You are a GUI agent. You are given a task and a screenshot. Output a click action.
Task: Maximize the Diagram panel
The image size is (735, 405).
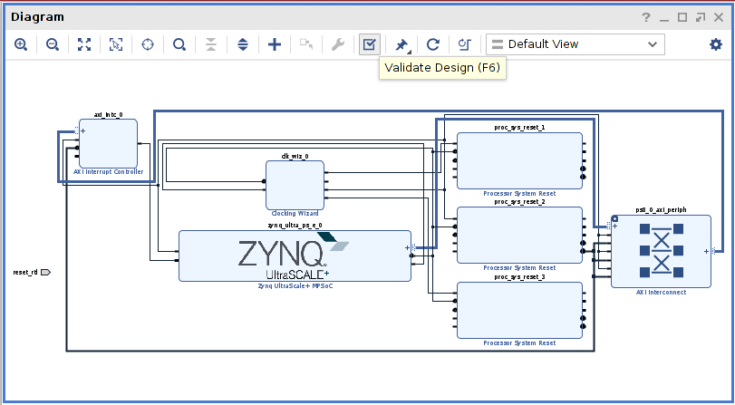pos(682,17)
